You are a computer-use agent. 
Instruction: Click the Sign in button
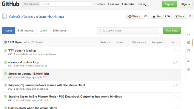[185, 4]
